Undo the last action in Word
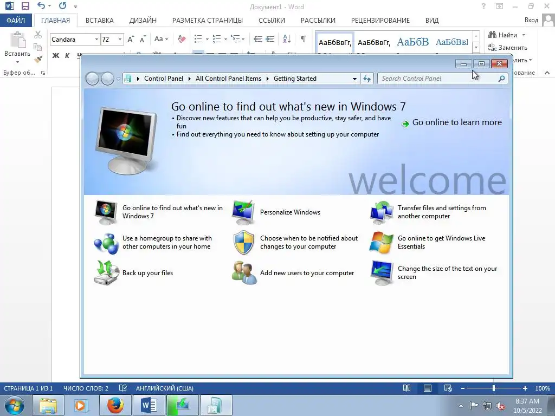 41,6
